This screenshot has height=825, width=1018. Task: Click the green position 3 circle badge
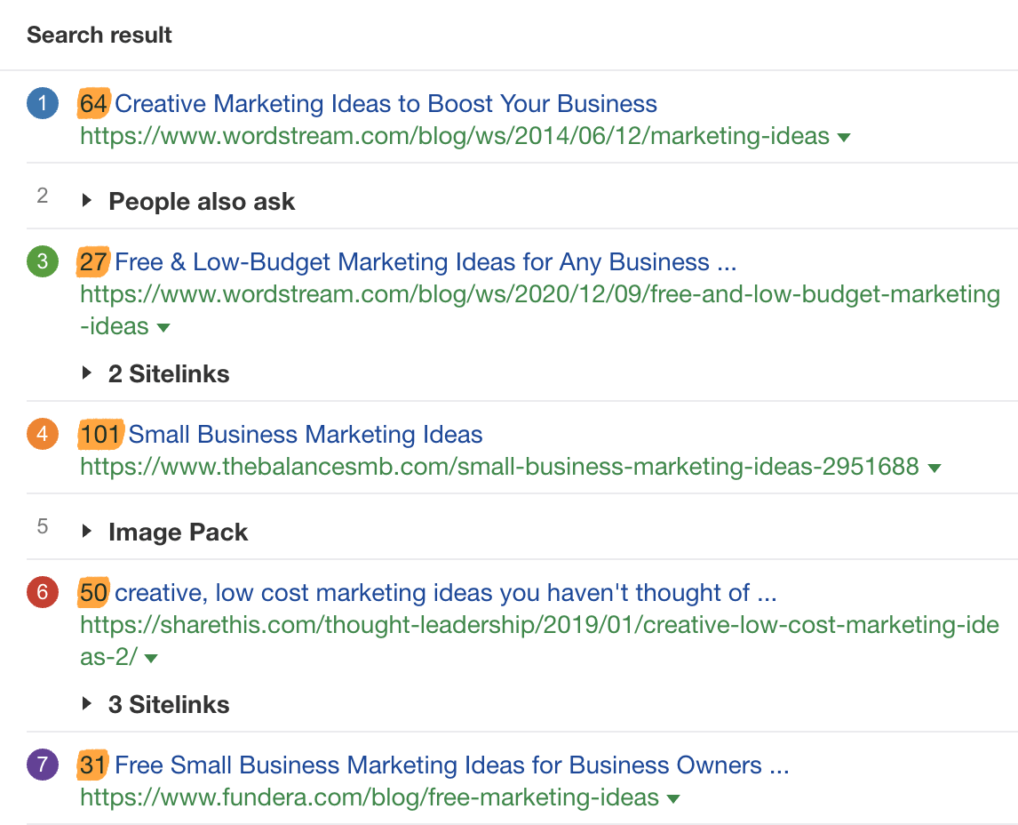[x=43, y=263]
